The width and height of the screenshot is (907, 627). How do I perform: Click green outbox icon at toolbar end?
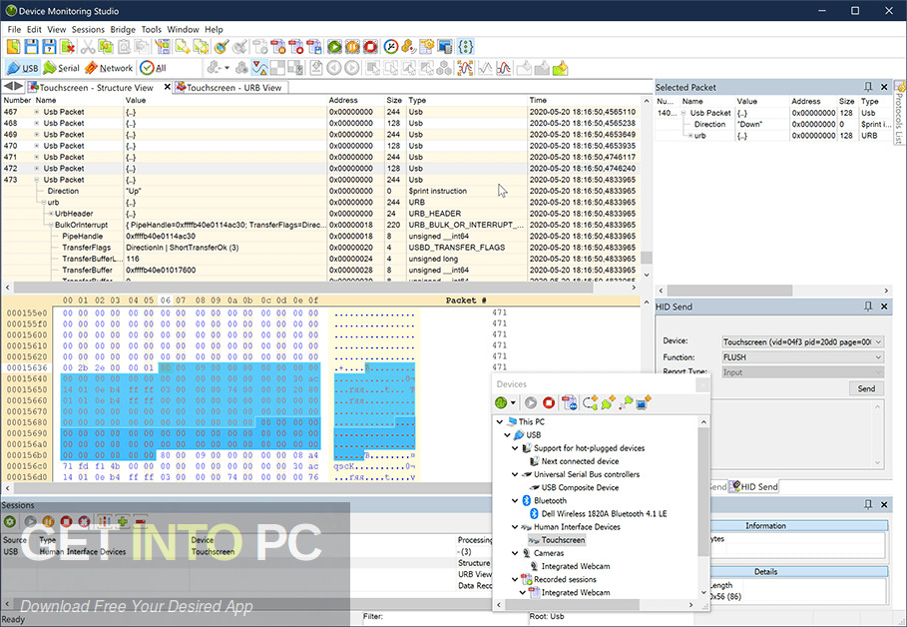(x=560, y=68)
